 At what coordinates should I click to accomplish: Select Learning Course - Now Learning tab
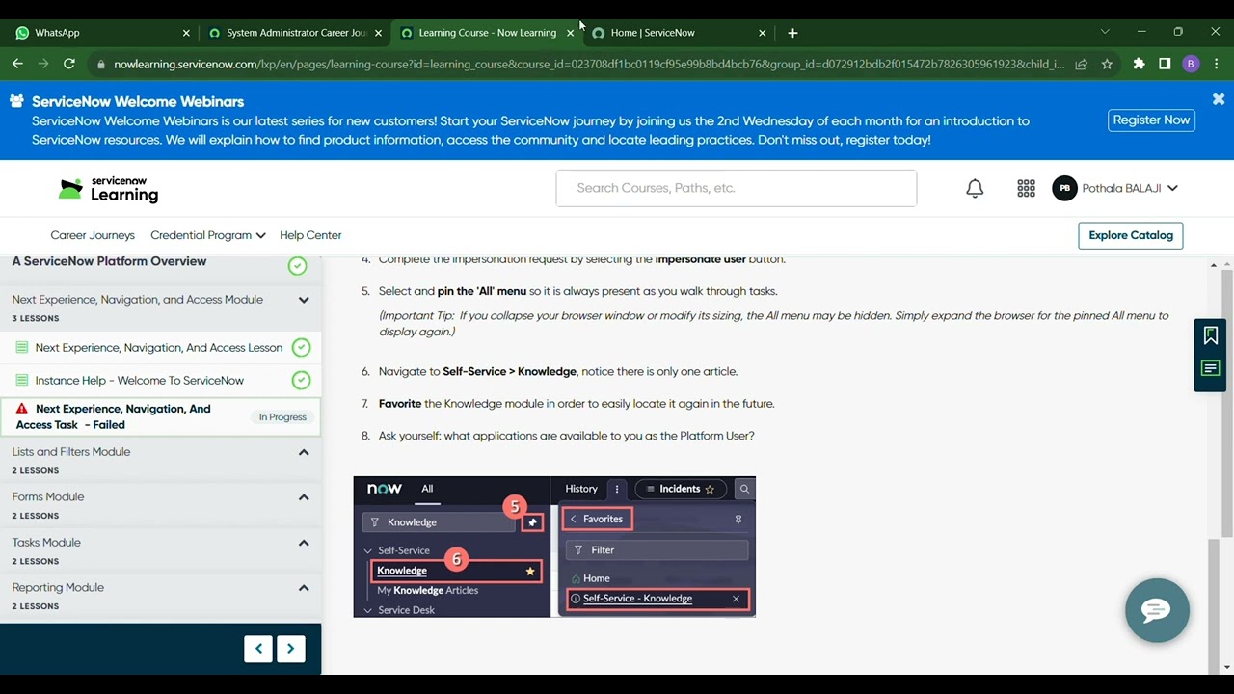click(x=487, y=33)
